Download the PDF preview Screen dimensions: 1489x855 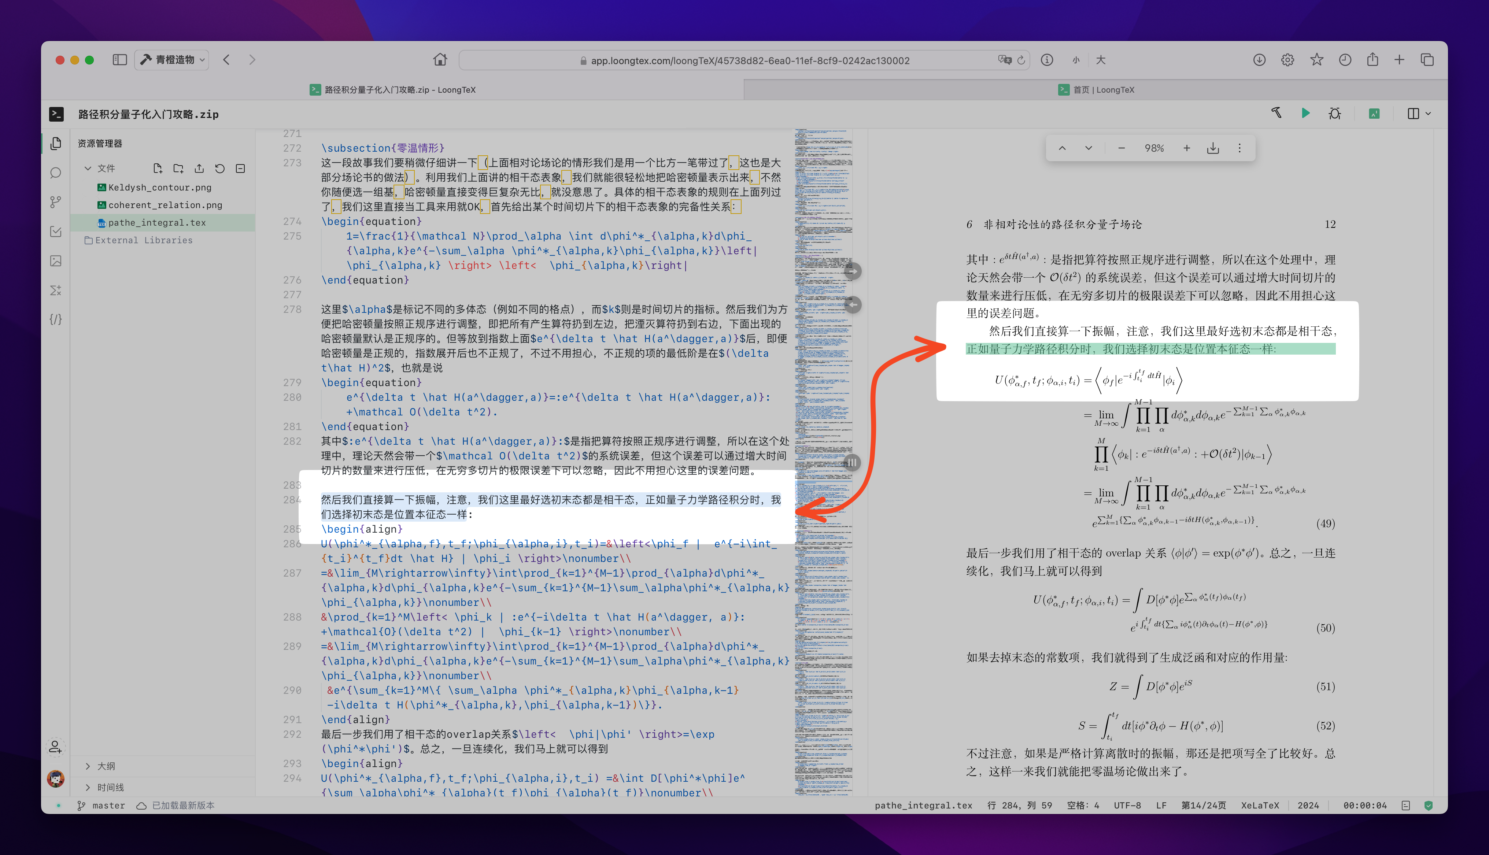(1213, 148)
